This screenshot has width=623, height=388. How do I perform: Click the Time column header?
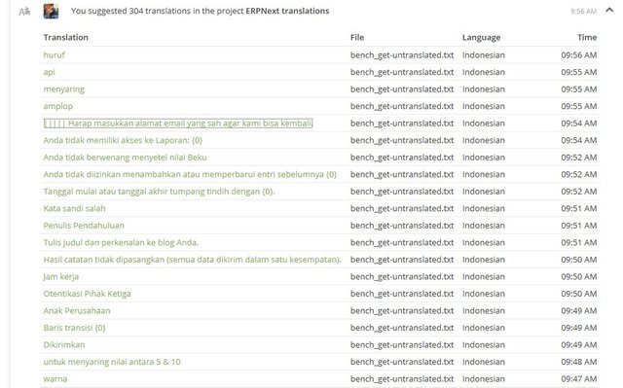(x=587, y=38)
